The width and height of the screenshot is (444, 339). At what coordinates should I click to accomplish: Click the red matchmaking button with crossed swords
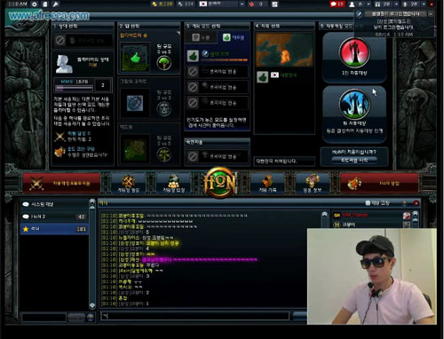pyautogui.click(x=61, y=183)
